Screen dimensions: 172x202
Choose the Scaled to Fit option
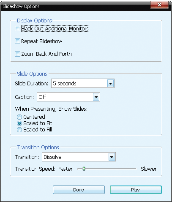19,123
